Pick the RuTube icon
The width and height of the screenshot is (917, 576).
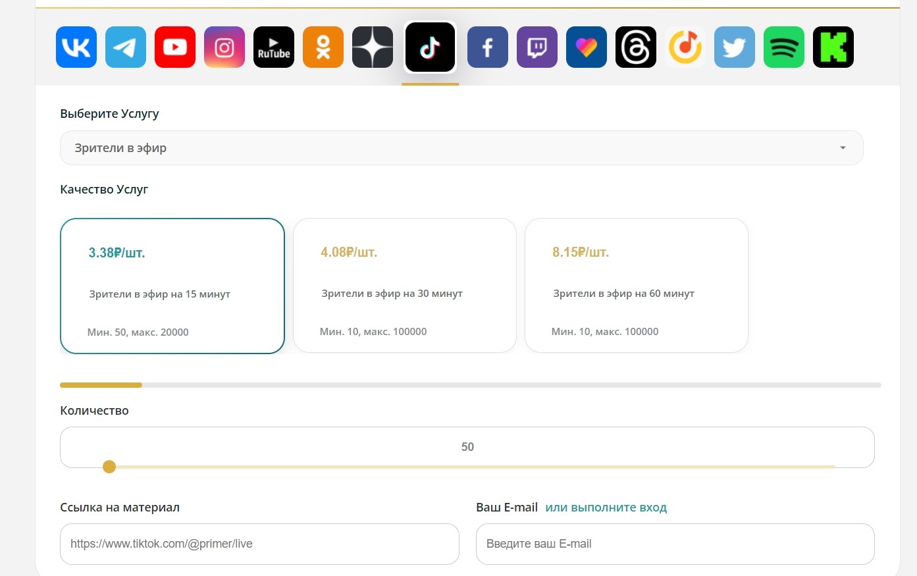(x=274, y=47)
